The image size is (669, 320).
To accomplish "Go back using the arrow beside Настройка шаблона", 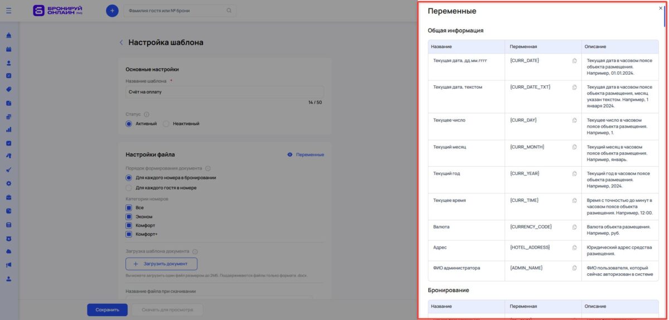I will tap(121, 42).
